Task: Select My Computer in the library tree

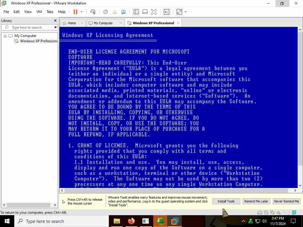Action: tap(25, 36)
